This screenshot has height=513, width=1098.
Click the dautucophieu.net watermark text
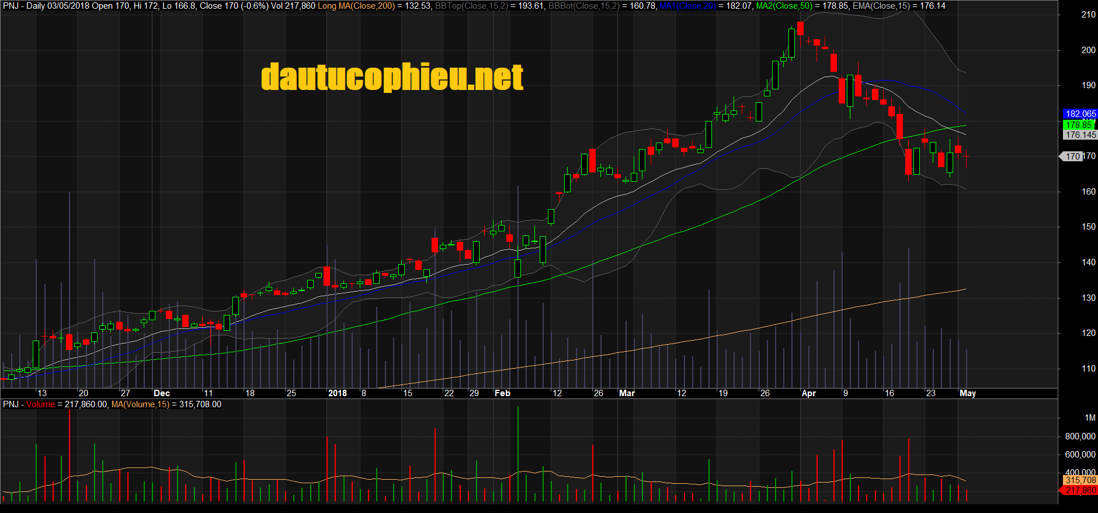pyautogui.click(x=392, y=77)
